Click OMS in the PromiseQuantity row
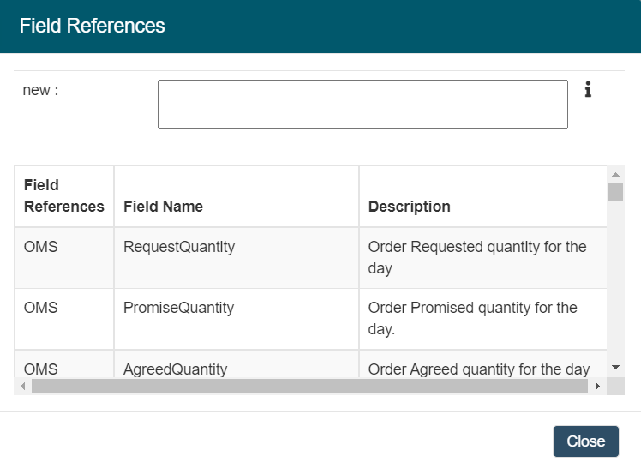The image size is (641, 468). point(41,308)
